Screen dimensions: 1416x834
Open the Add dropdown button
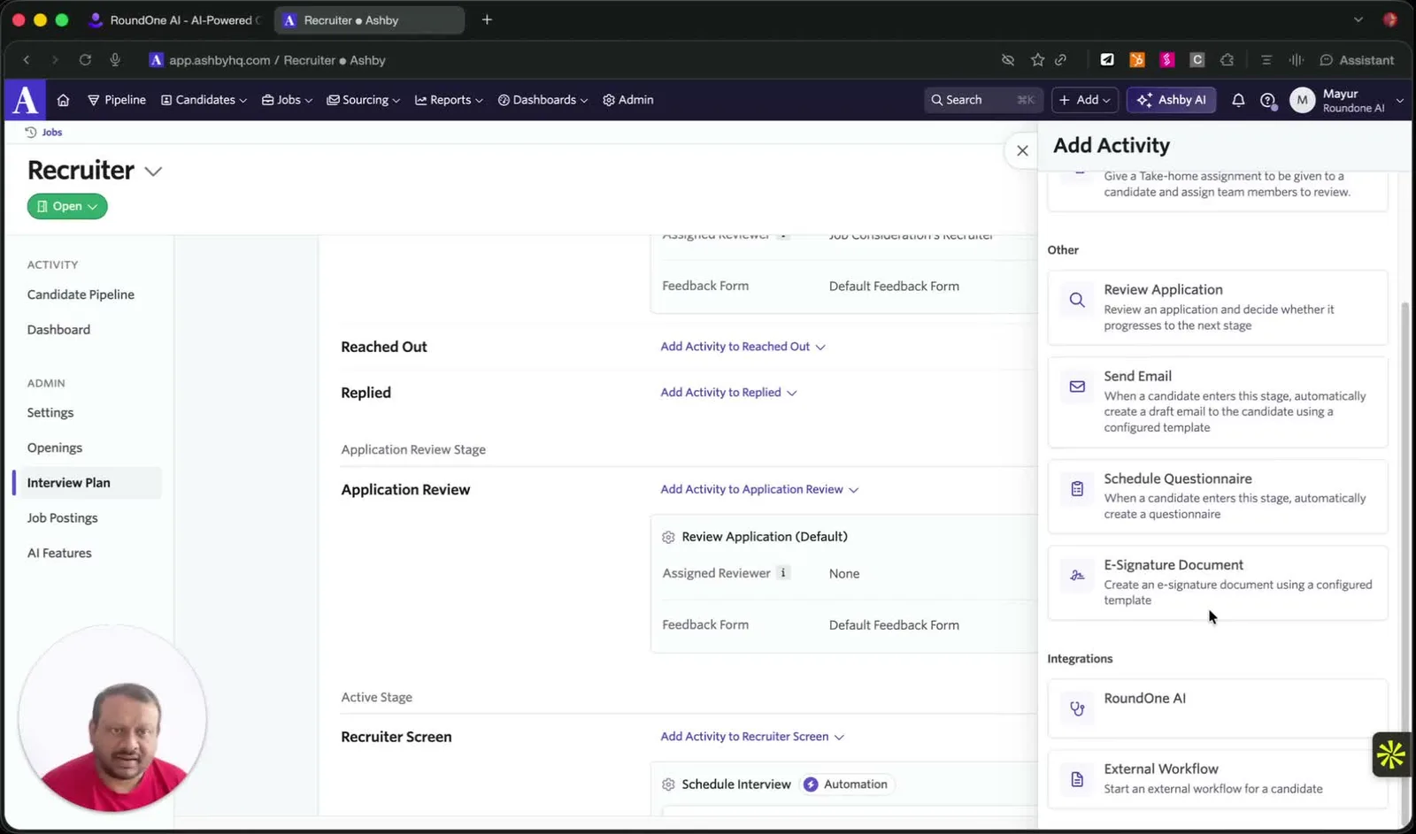(x=1085, y=100)
